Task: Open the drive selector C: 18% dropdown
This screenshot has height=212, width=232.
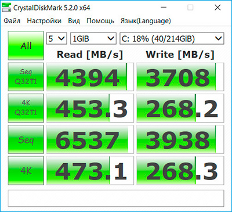Action: coord(172,38)
